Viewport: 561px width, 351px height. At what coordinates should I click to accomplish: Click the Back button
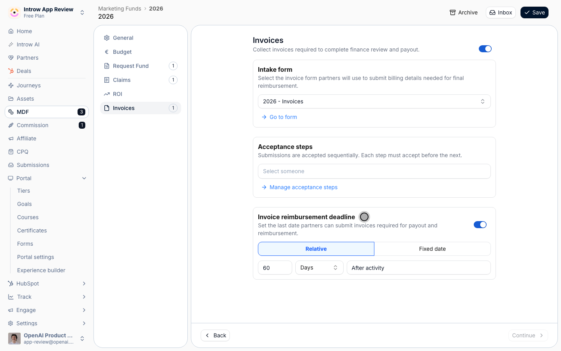pos(215,335)
